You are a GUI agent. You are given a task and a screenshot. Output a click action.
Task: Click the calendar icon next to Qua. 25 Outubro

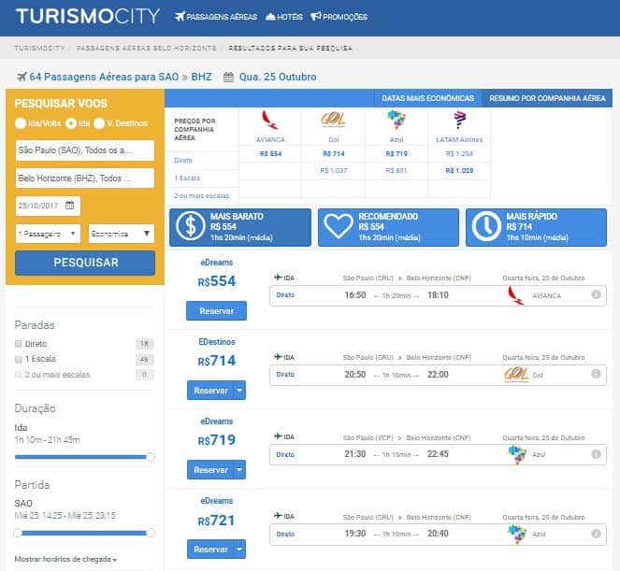pos(228,77)
